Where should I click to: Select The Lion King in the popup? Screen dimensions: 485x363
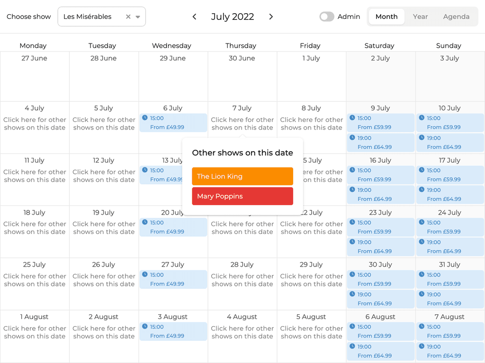242,176
